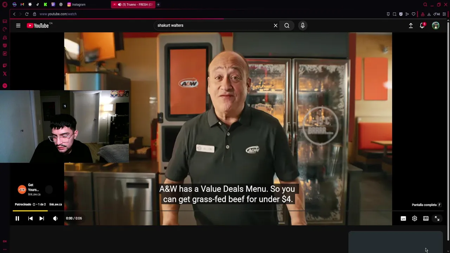
Task: Switch to the pinned TikTok tab
Action: [38, 5]
